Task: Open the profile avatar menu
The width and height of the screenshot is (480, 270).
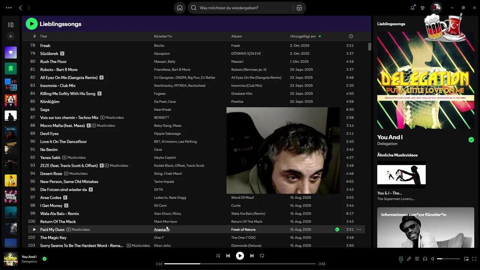Action: coord(436,7)
